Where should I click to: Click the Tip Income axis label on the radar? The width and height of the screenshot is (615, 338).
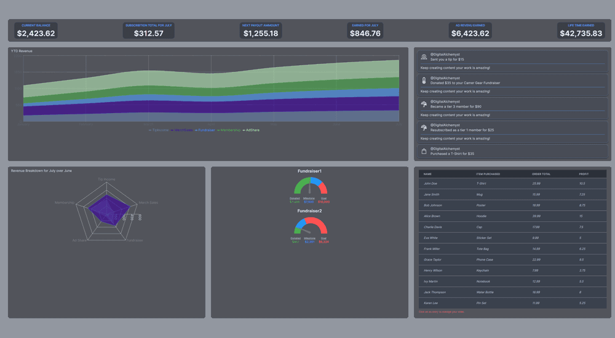106,179
